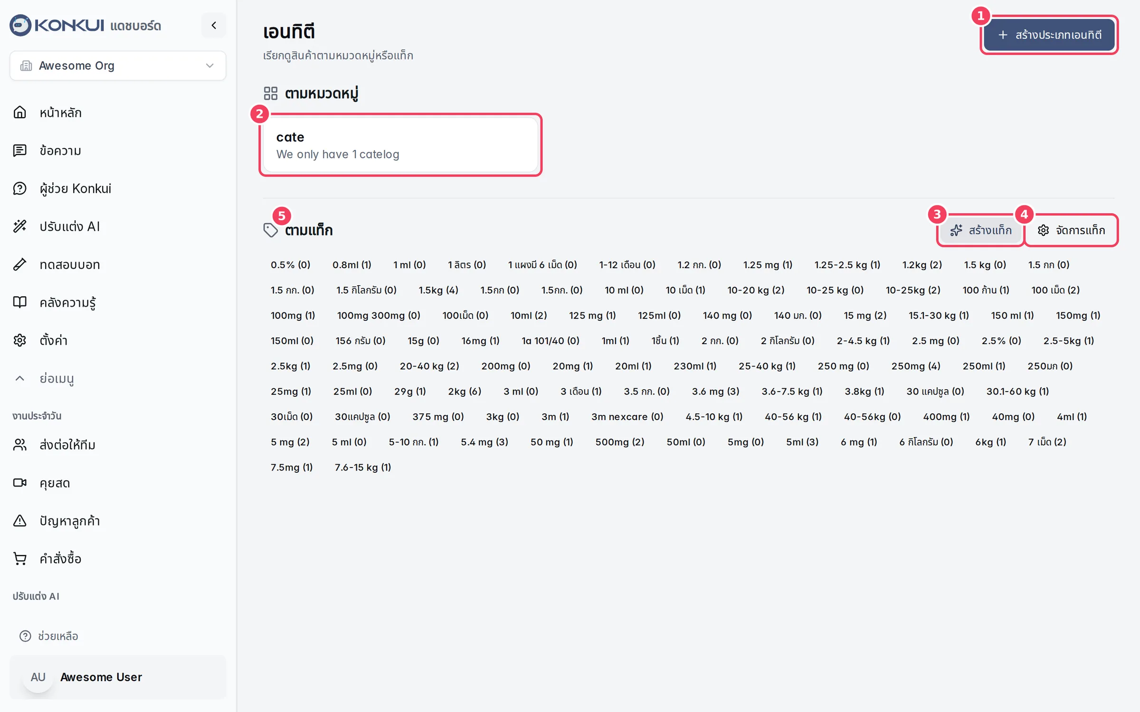Select the 1.5kg (4) tag
This screenshot has height=712, width=1140.
click(438, 290)
